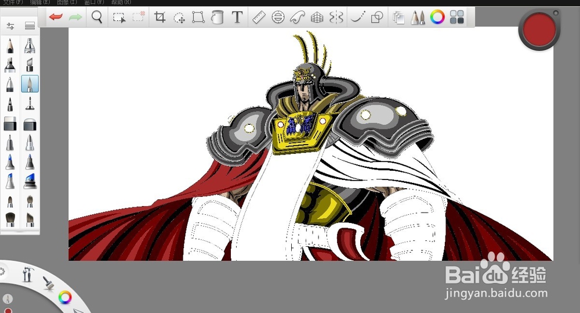
Task: Select the Pencil brush
Action: click(10, 45)
